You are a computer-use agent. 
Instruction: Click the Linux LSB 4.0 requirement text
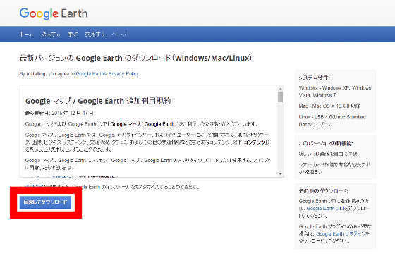tap(332, 121)
